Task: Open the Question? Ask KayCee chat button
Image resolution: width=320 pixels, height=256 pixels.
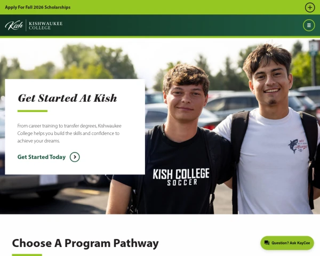Action: (287, 243)
